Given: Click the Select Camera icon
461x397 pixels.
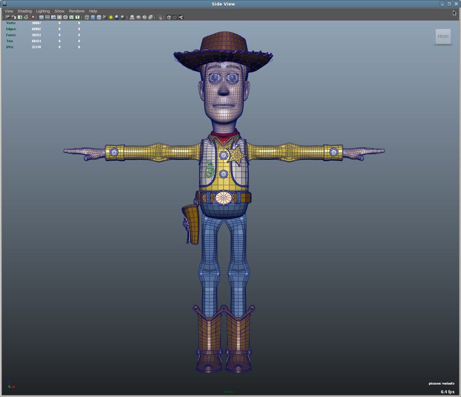Looking at the screenshot, I should [8, 17].
